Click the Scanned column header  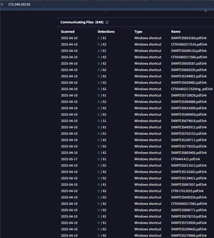tap(68, 32)
